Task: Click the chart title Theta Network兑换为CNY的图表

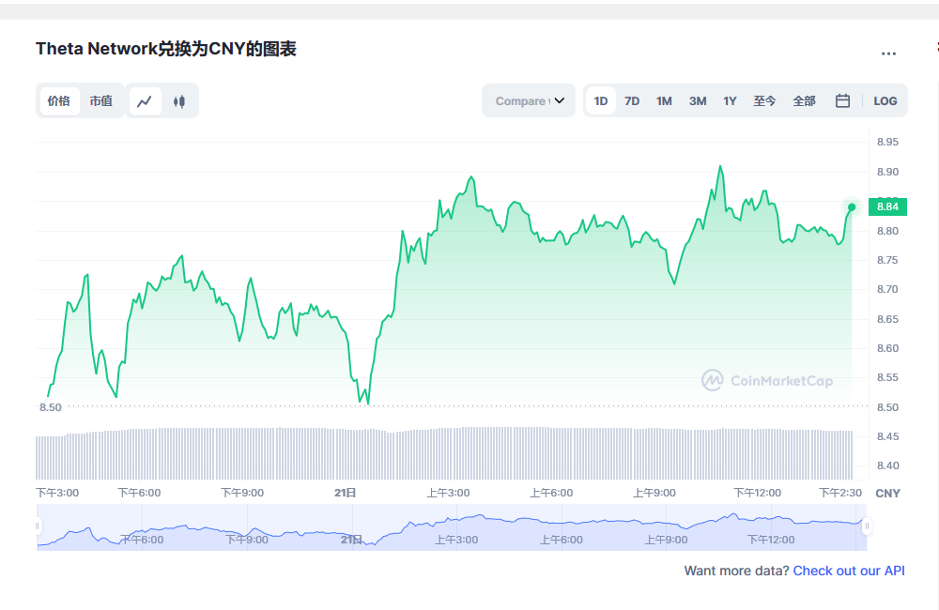Action: click(x=166, y=49)
